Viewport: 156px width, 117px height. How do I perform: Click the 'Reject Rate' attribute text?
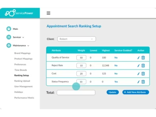[x=57, y=66]
